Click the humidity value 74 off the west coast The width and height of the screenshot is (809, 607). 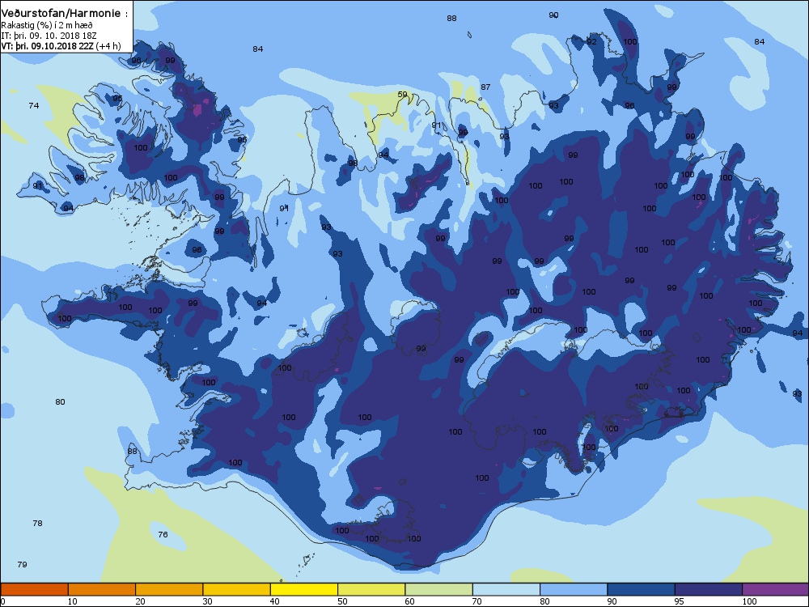33,106
